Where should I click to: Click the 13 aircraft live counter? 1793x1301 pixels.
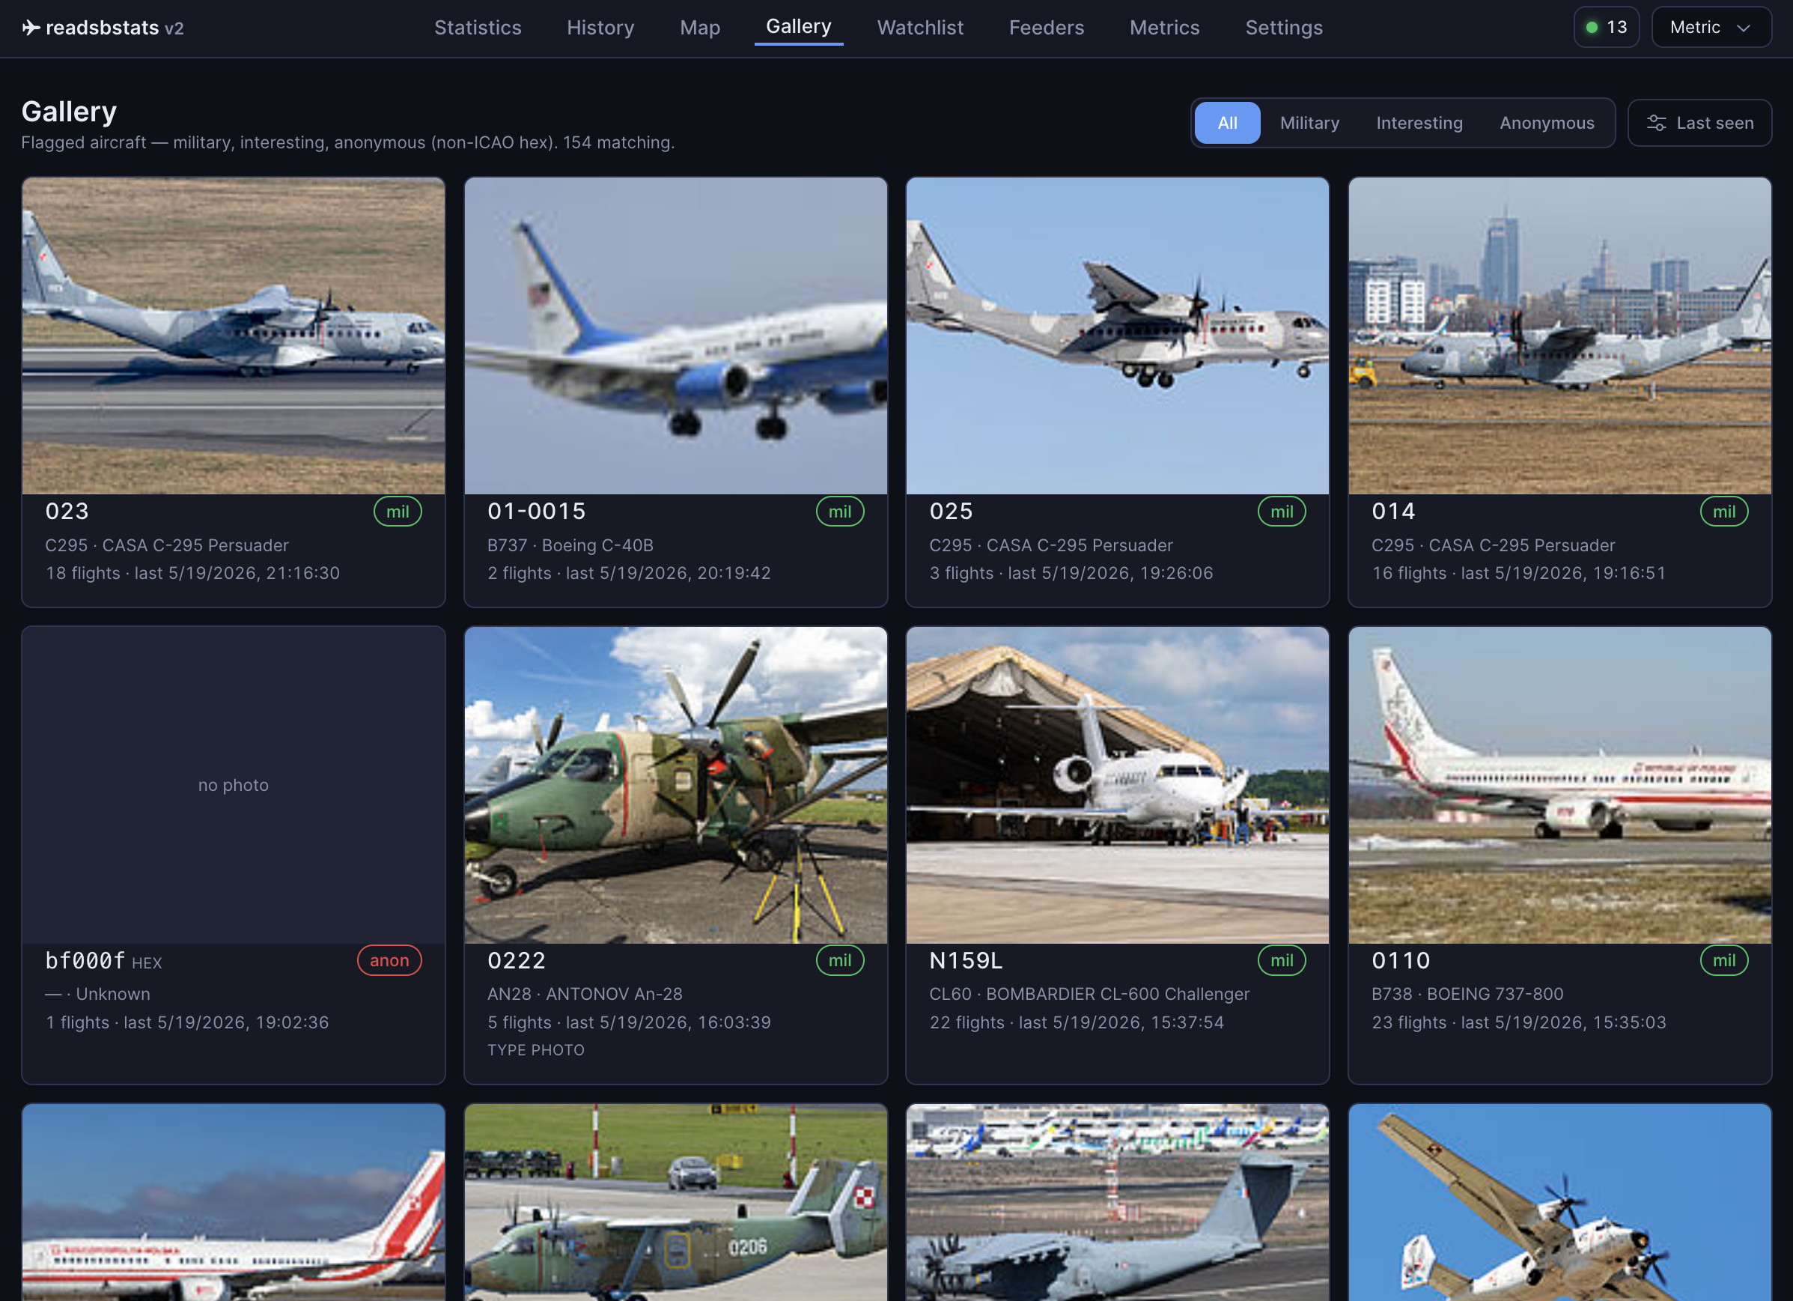1606,28
